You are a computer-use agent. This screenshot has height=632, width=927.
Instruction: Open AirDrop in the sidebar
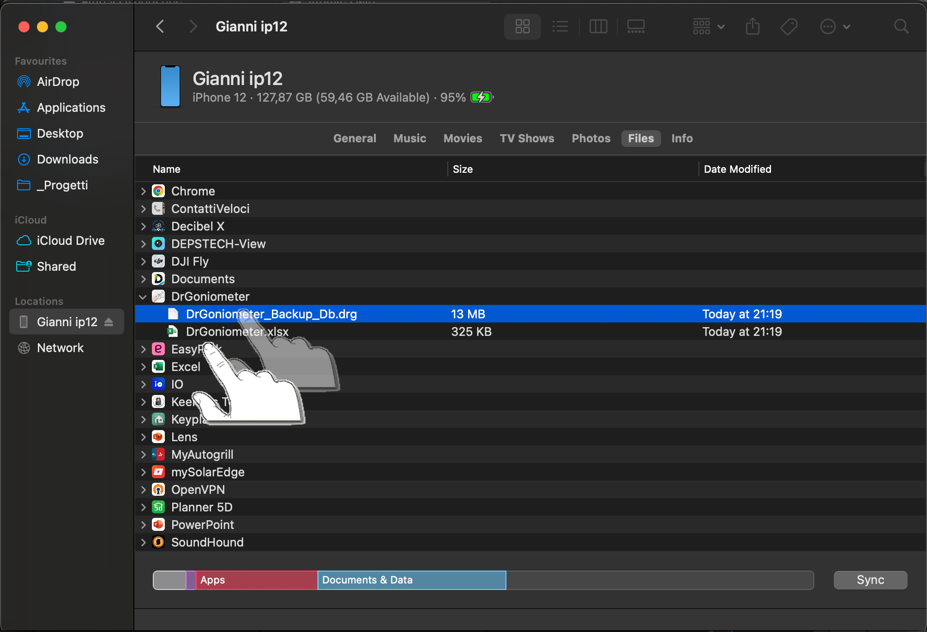coord(58,82)
